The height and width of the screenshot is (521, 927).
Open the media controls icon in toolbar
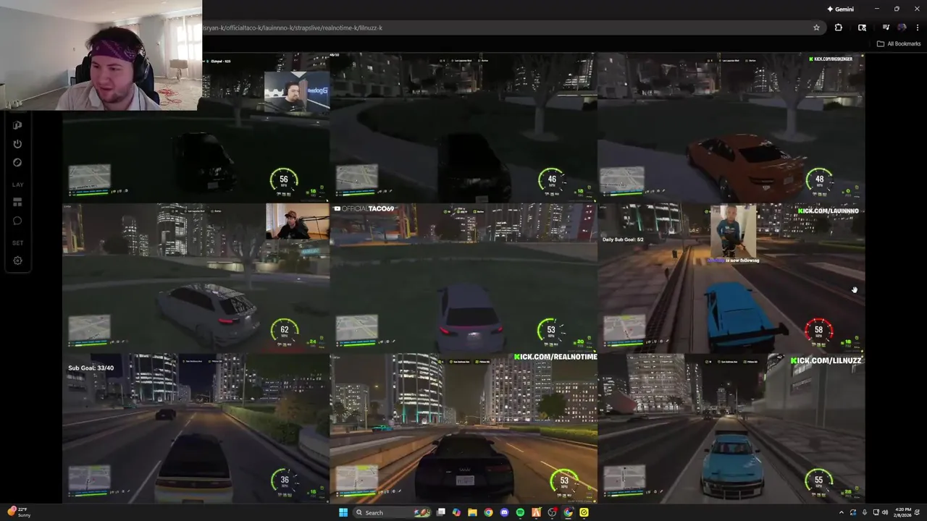click(886, 27)
